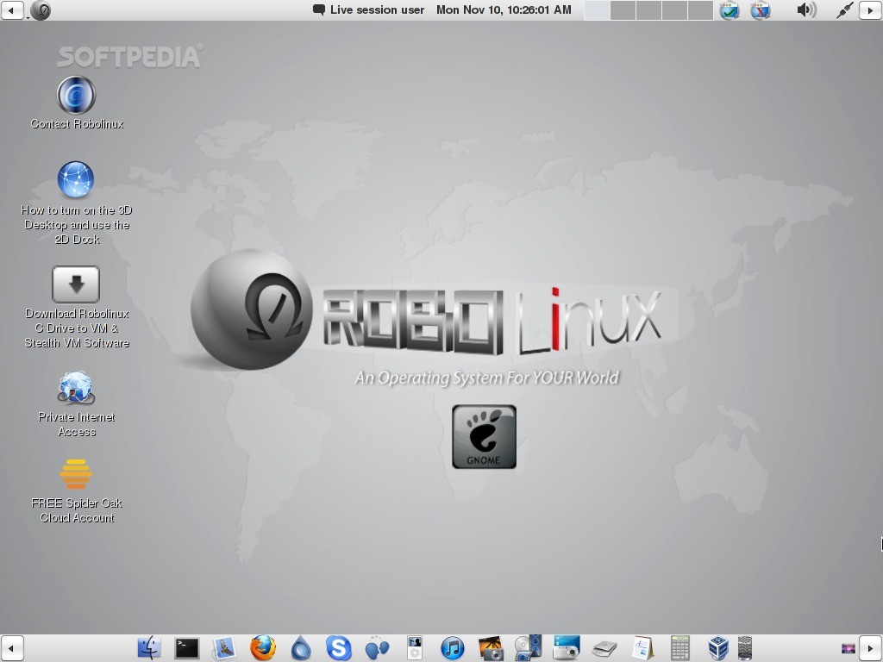Screen dimensions: 883x662
Task: Launch Skype from the dock
Action: [338, 648]
